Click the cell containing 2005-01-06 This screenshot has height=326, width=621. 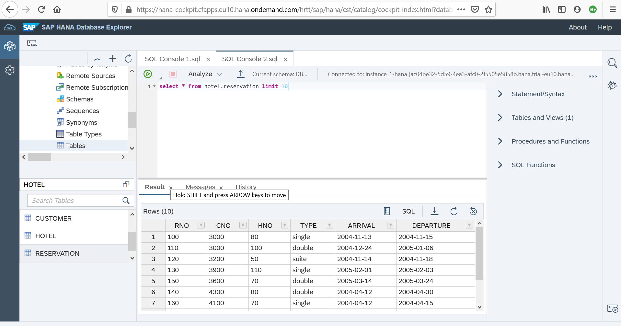[x=435, y=248]
